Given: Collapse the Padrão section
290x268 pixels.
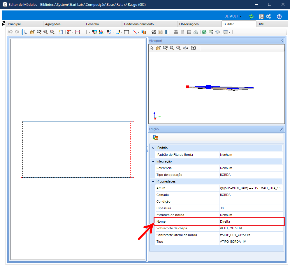Looking at the screenshot, I should pyautogui.click(x=153, y=148).
